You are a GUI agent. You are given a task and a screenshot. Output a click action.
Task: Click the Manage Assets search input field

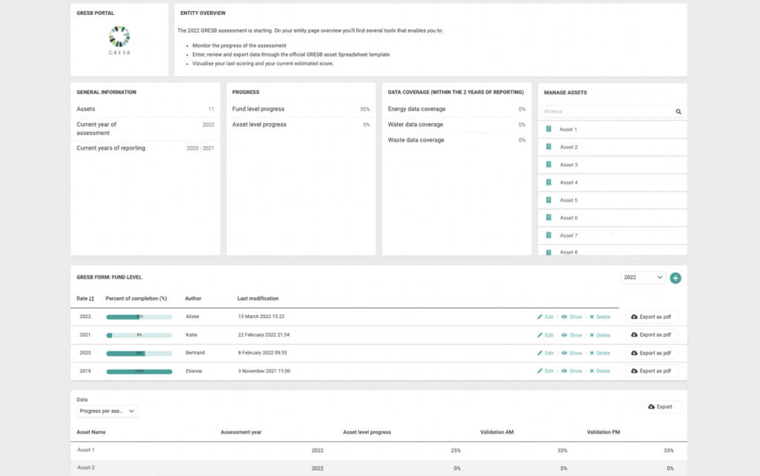pyautogui.click(x=605, y=111)
